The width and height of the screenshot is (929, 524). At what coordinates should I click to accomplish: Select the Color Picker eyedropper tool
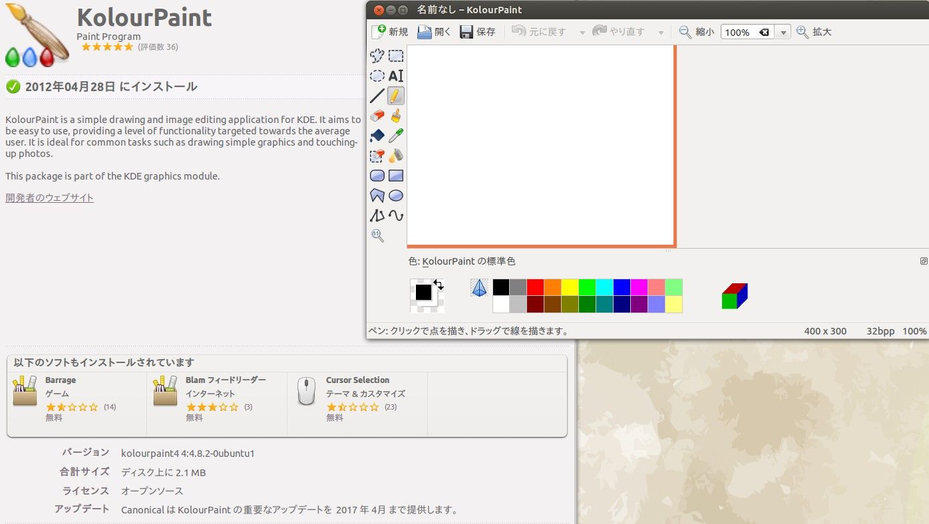[396, 136]
